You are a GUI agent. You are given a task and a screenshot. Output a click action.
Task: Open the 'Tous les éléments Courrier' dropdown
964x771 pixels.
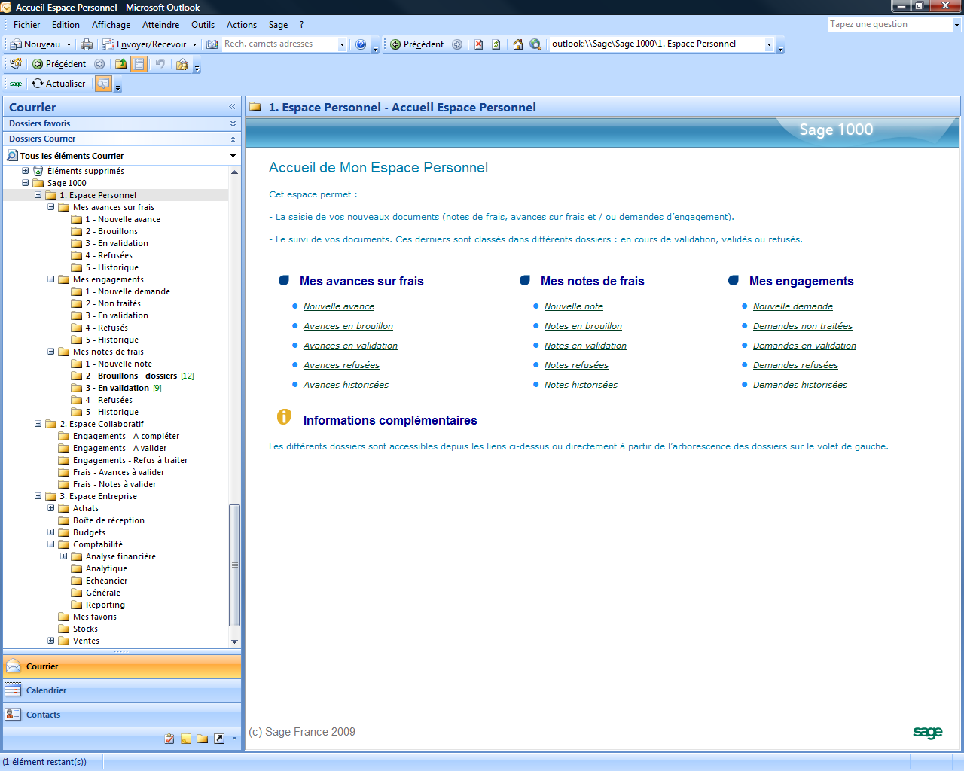tap(233, 156)
